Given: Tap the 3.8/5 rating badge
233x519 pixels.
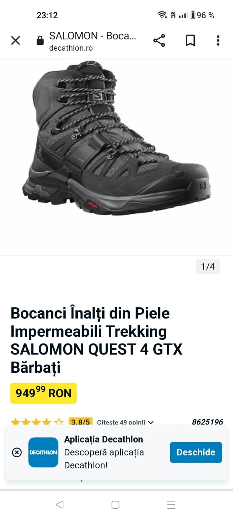Looking at the screenshot, I should (x=81, y=422).
